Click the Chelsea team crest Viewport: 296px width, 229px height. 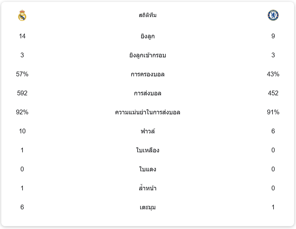273,15
